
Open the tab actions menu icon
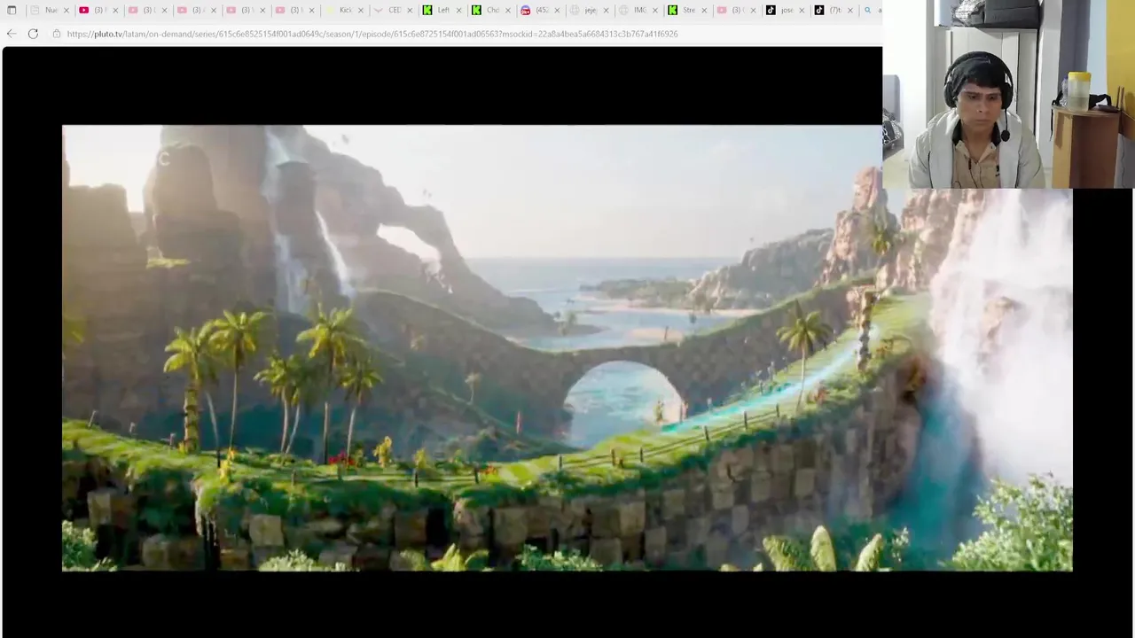[x=12, y=10]
